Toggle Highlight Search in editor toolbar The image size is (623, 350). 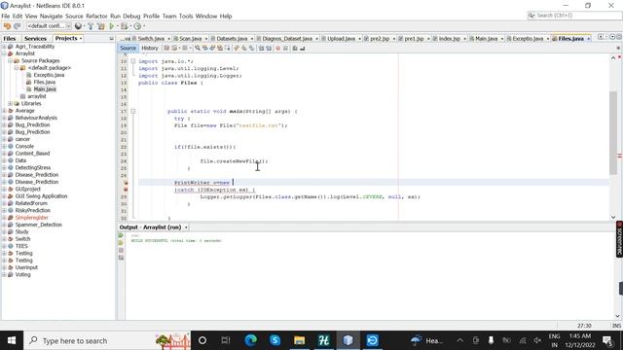pos(220,48)
